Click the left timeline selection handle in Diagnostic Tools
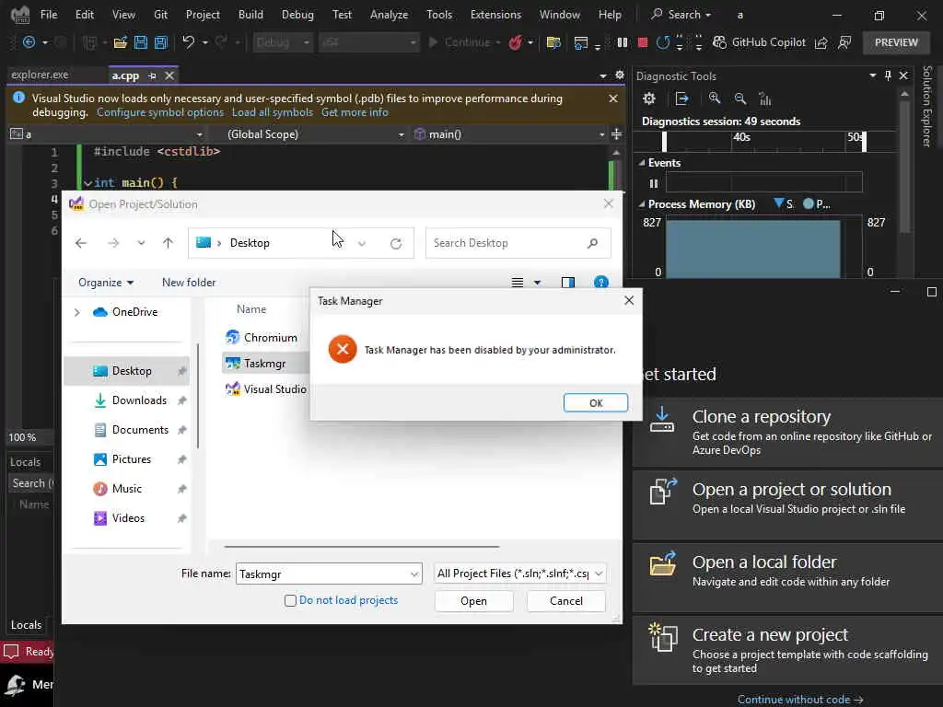 (x=664, y=141)
